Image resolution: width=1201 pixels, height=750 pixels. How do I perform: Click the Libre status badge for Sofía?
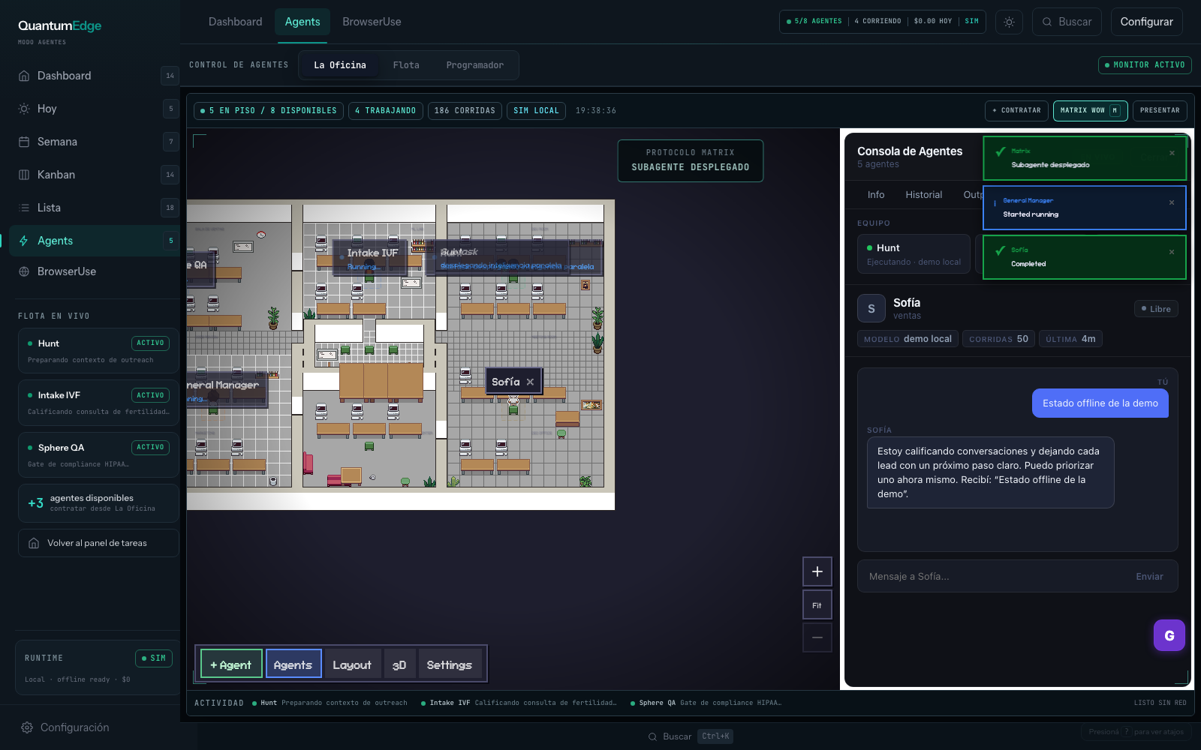[x=1156, y=309]
